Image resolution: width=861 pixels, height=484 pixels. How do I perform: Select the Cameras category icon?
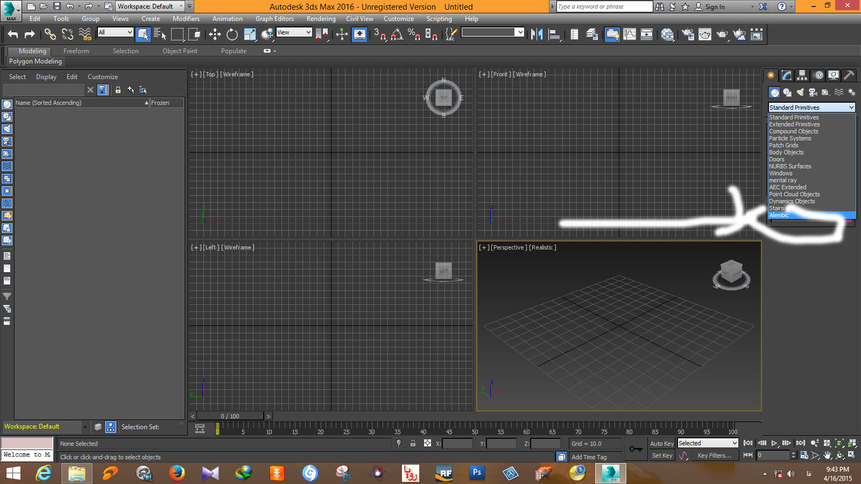(813, 92)
